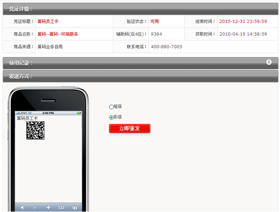The height and width of the screenshot is (212, 280).
Task: Click the auxiliary code 9384
Action: tap(156, 34)
